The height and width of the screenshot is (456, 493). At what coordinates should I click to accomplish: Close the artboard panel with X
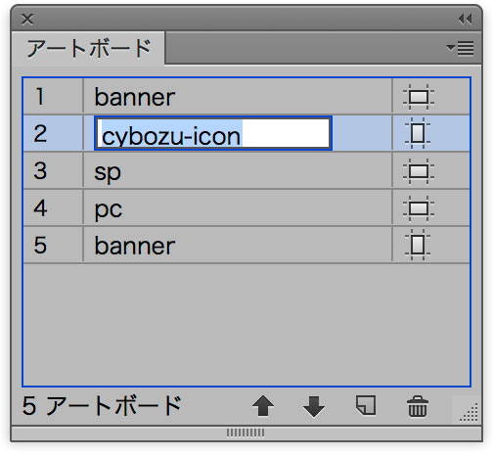point(27,20)
